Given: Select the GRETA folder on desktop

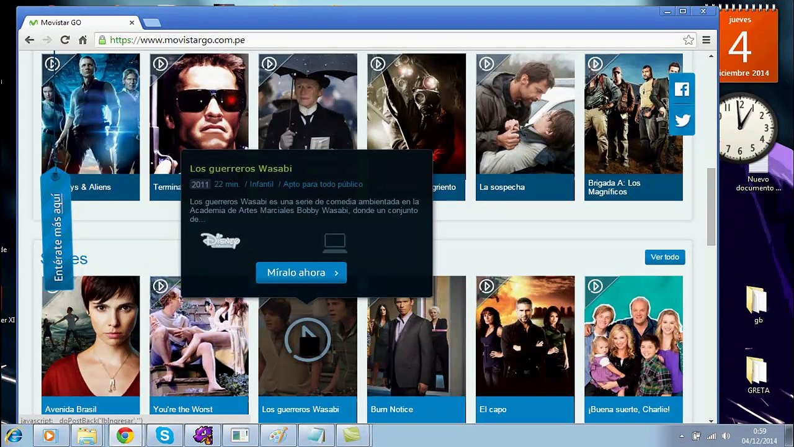Looking at the screenshot, I should point(758,376).
